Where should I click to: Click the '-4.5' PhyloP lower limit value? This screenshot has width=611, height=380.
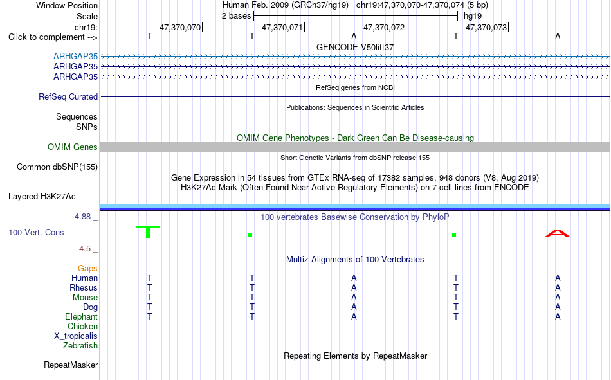click(x=84, y=249)
